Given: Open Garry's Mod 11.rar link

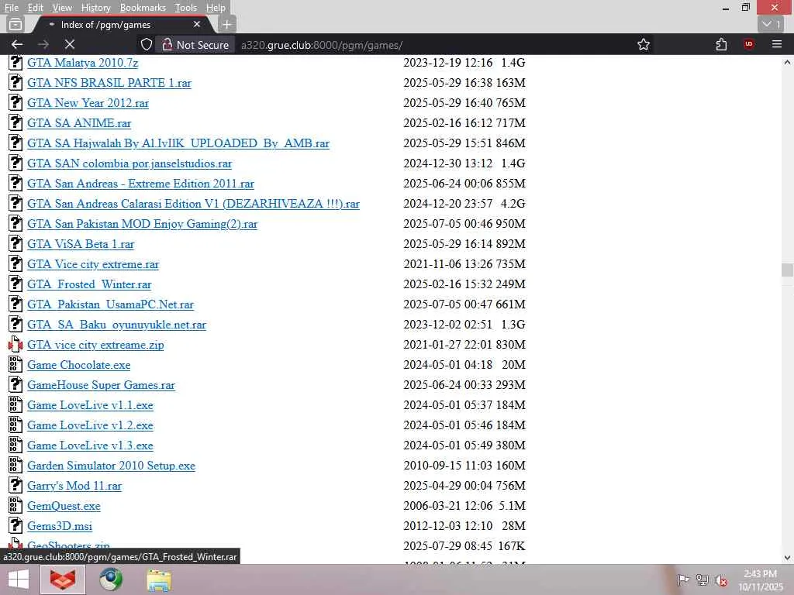Looking at the screenshot, I should tap(74, 487).
